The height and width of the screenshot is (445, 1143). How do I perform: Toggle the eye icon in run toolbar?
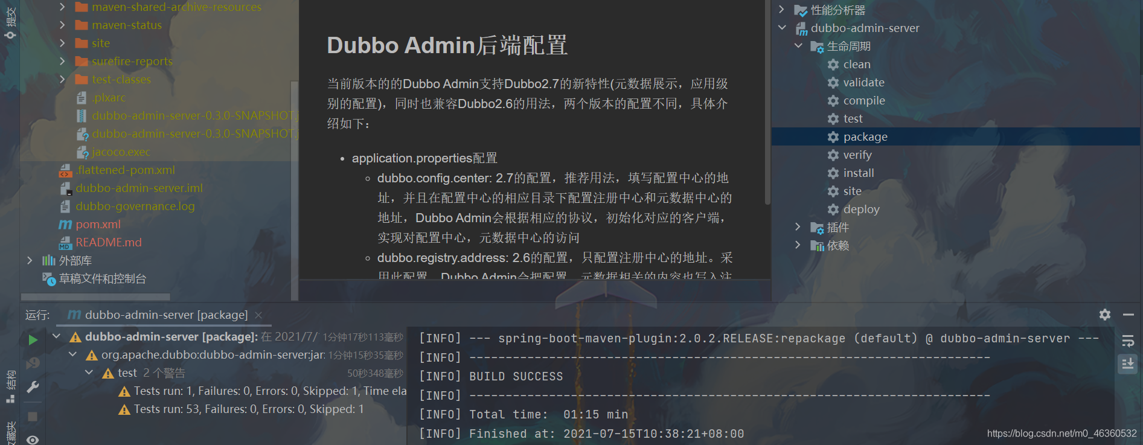click(33, 440)
